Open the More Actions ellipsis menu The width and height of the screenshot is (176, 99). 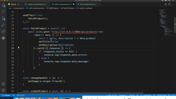(173, 4)
